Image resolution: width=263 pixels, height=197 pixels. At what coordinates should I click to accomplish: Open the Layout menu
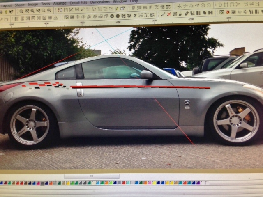(x=6, y=5)
